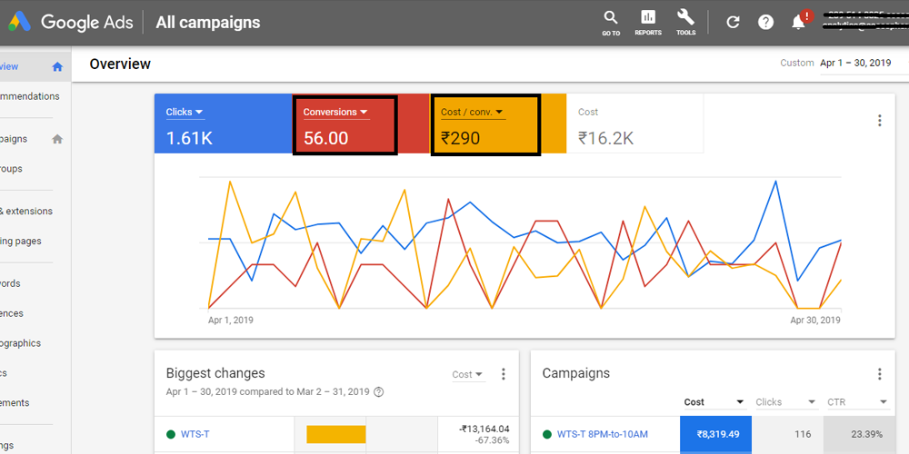This screenshot has height=454, width=909.
Task: Open the Tools wrench icon
Action: click(685, 18)
